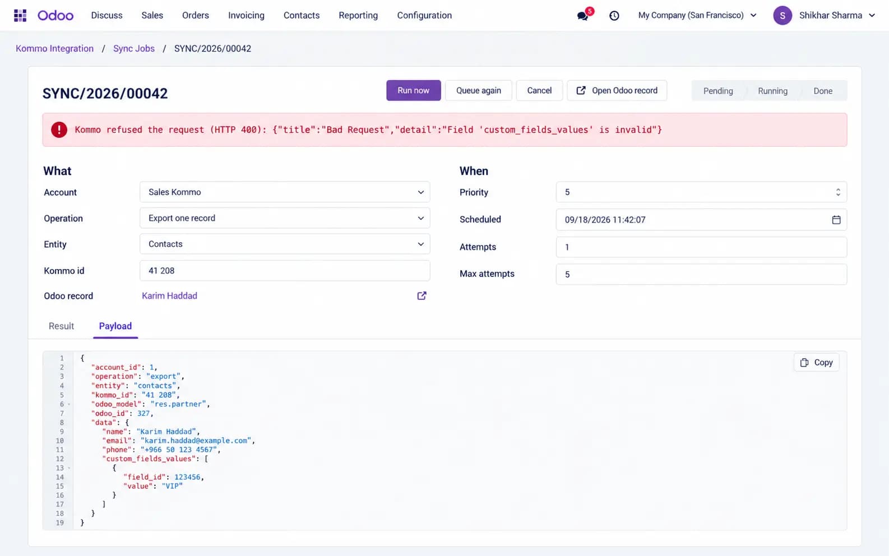Open the Operation dropdown
The height and width of the screenshot is (556, 889).
[285, 218]
